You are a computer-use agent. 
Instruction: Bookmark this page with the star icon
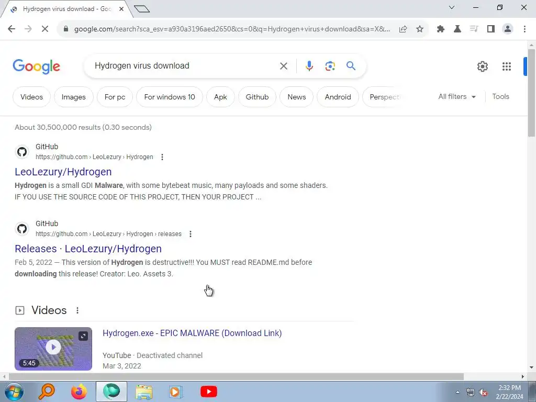pos(420,29)
